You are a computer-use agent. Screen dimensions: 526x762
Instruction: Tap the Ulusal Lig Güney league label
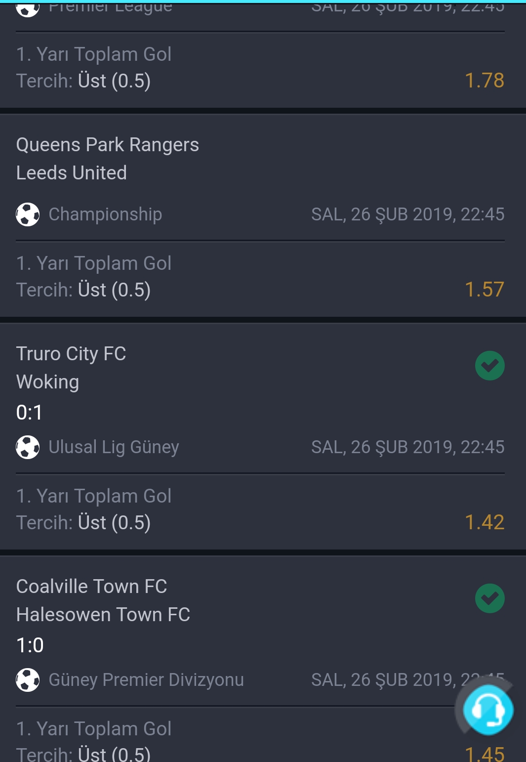click(x=114, y=447)
